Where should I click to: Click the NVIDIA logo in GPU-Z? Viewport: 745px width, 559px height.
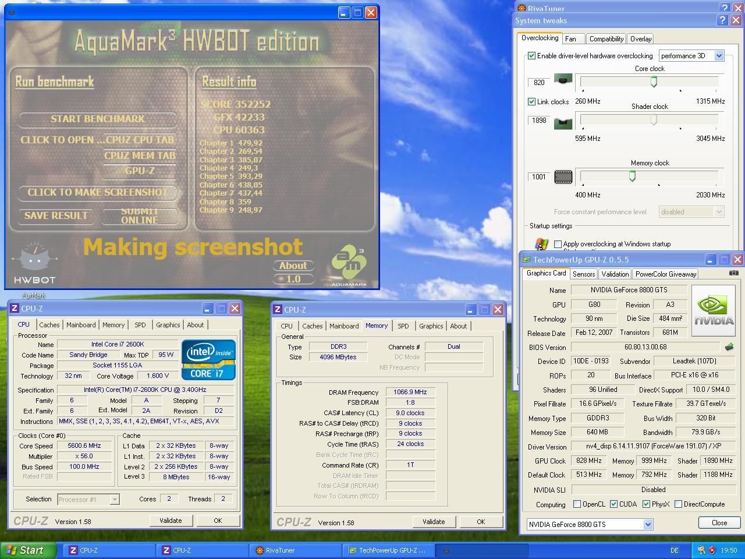tap(714, 310)
